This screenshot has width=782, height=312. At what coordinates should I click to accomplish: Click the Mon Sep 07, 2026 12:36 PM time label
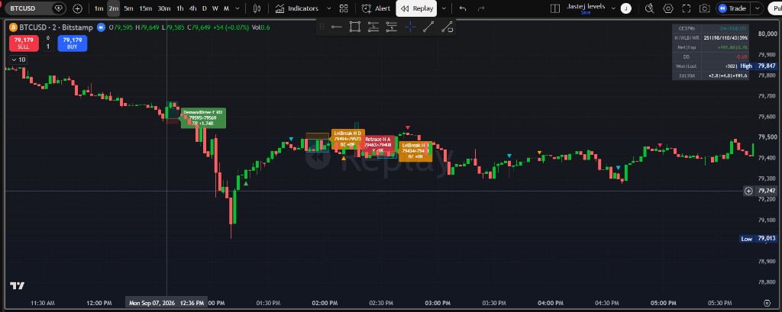click(166, 303)
